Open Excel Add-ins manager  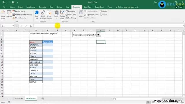click(43, 15)
